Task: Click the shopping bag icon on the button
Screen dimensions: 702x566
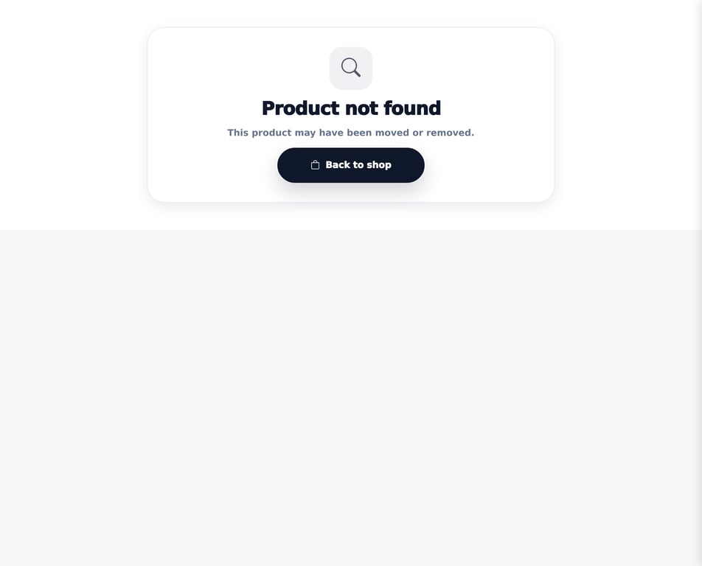Action: point(315,164)
